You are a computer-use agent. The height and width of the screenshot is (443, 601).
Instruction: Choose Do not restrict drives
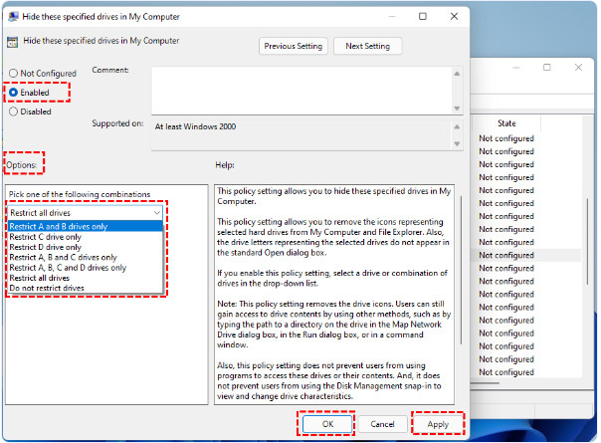86,288
